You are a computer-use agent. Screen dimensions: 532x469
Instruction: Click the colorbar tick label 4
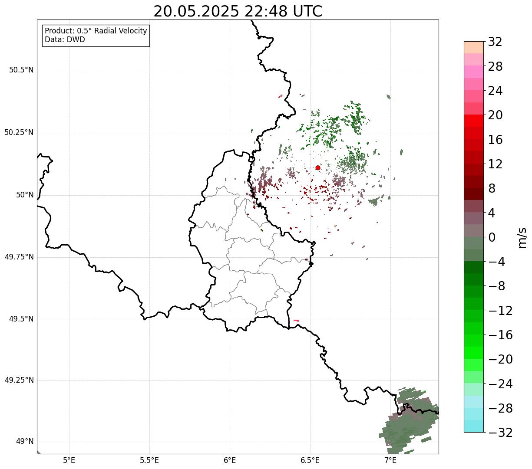coord(492,213)
